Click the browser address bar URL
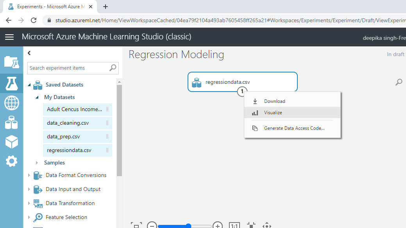The height and width of the screenshot is (228, 406). click(x=231, y=20)
